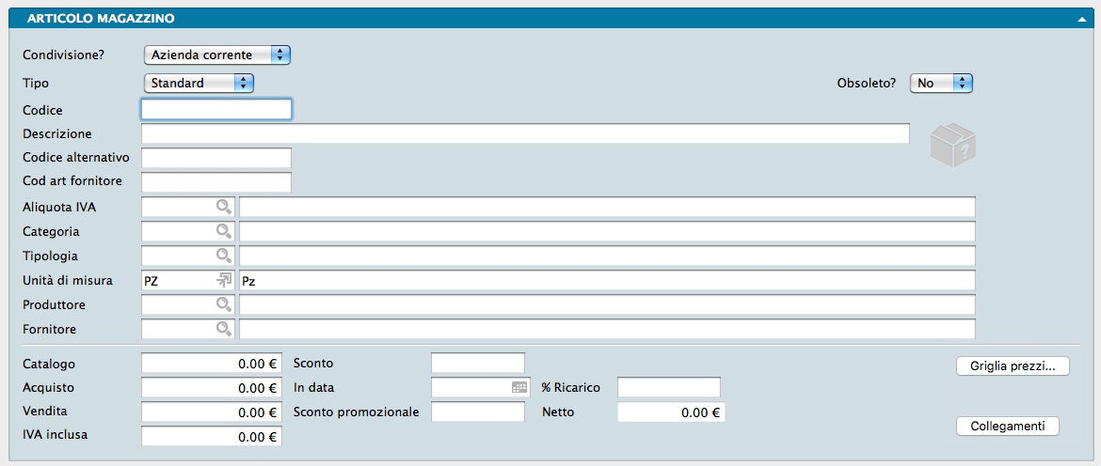Click the article image box placeholder
This screenshot has width=1101, height=466.
pos(951,147)
